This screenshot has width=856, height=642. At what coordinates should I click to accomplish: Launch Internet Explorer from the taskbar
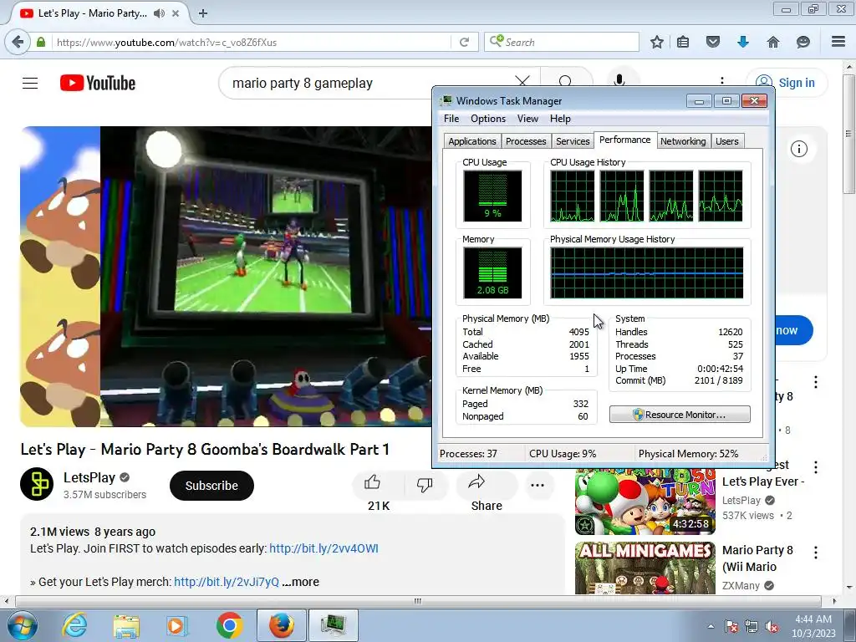click(74, 625)
